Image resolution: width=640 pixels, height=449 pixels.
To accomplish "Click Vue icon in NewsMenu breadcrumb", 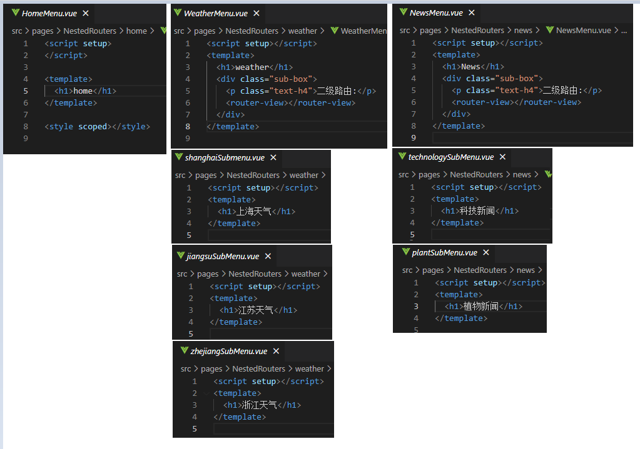I will tap(550, 30).
